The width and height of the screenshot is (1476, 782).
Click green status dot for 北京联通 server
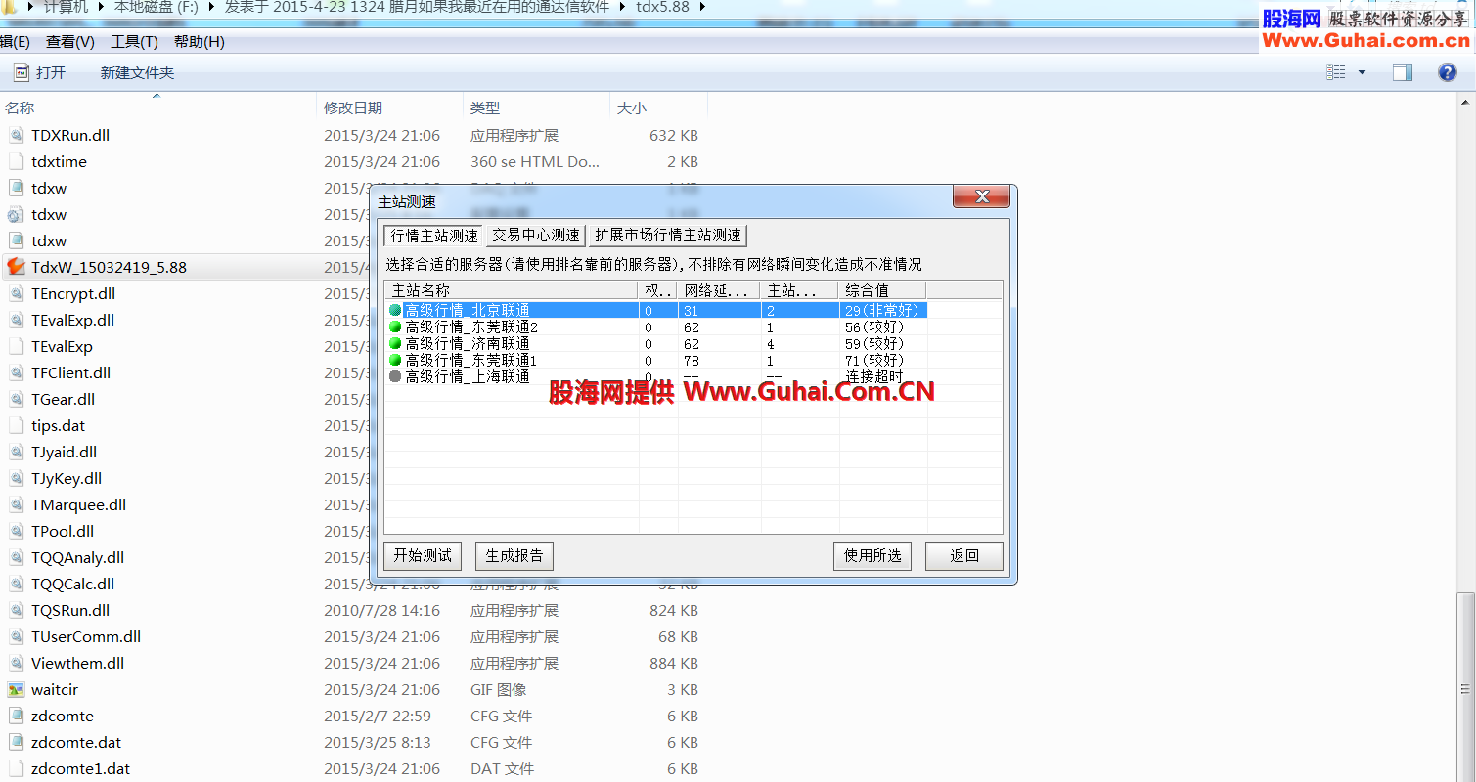395,310
